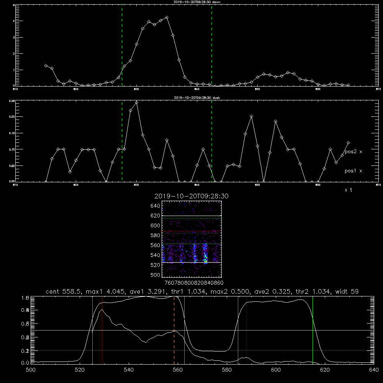
Task: Click the 600 label on bottom plot x-axis
Action: (276, 370)
